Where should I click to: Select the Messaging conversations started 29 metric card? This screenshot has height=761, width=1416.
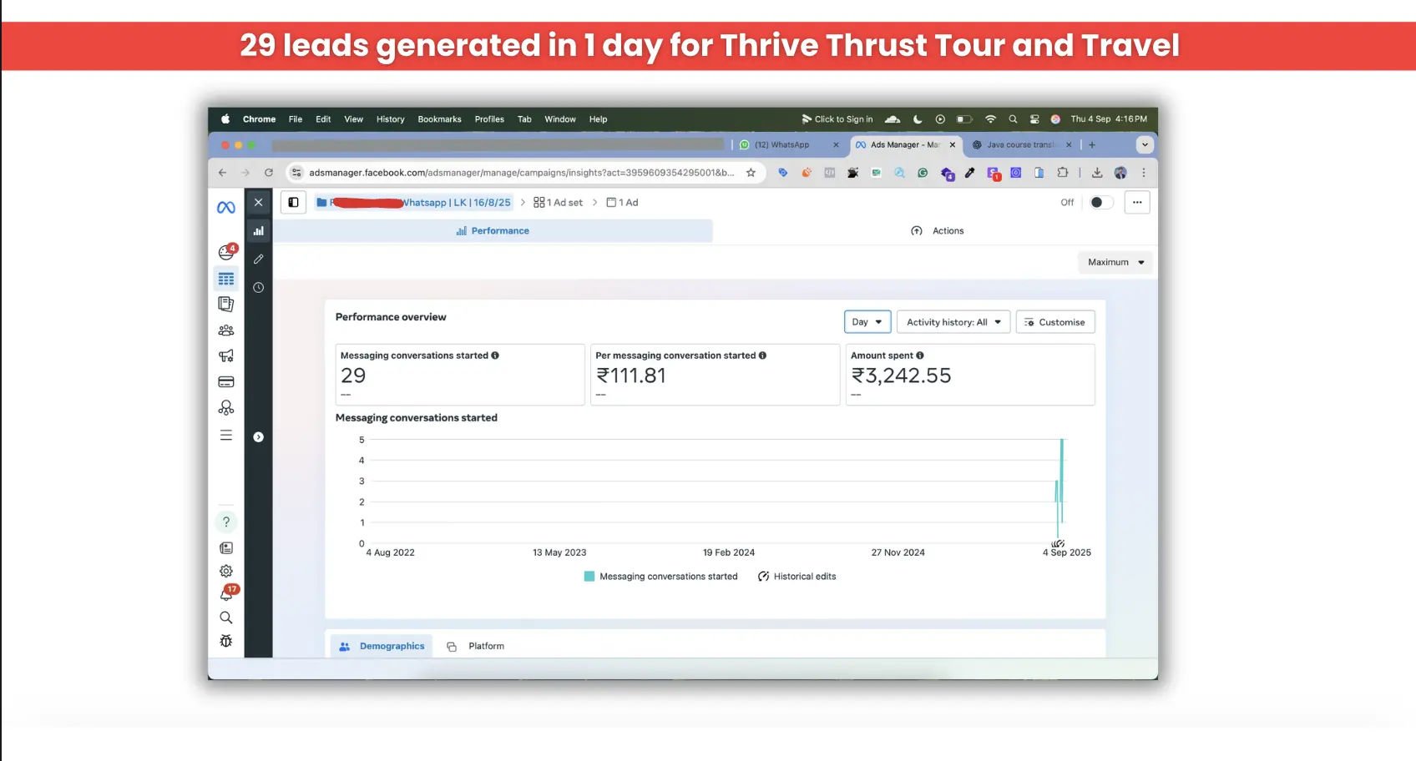460,375
